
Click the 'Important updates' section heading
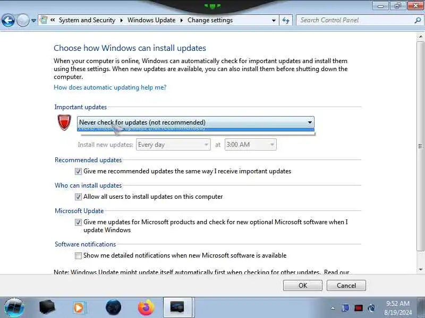81,107
